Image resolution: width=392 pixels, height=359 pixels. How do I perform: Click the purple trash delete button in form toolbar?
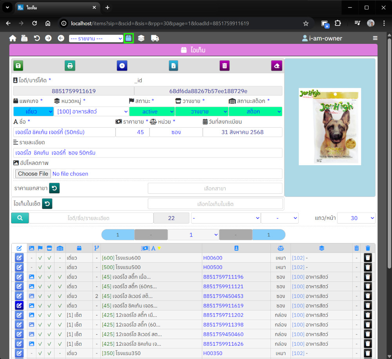[225, 66]
